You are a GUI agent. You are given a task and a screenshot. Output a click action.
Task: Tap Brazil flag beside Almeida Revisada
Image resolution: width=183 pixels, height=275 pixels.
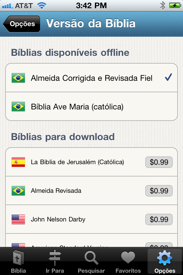[18, 191]
